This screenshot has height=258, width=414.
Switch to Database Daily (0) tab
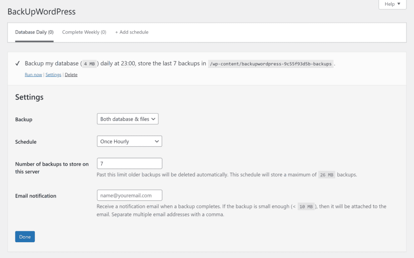tap(34, 32)
